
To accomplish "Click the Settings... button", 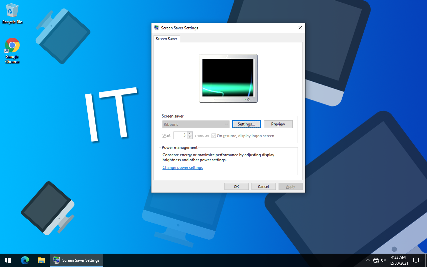I will coord(246,124).
